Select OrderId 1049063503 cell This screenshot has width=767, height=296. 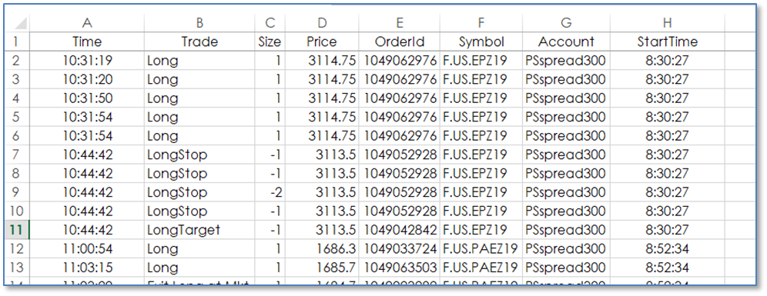click(399, 268)
